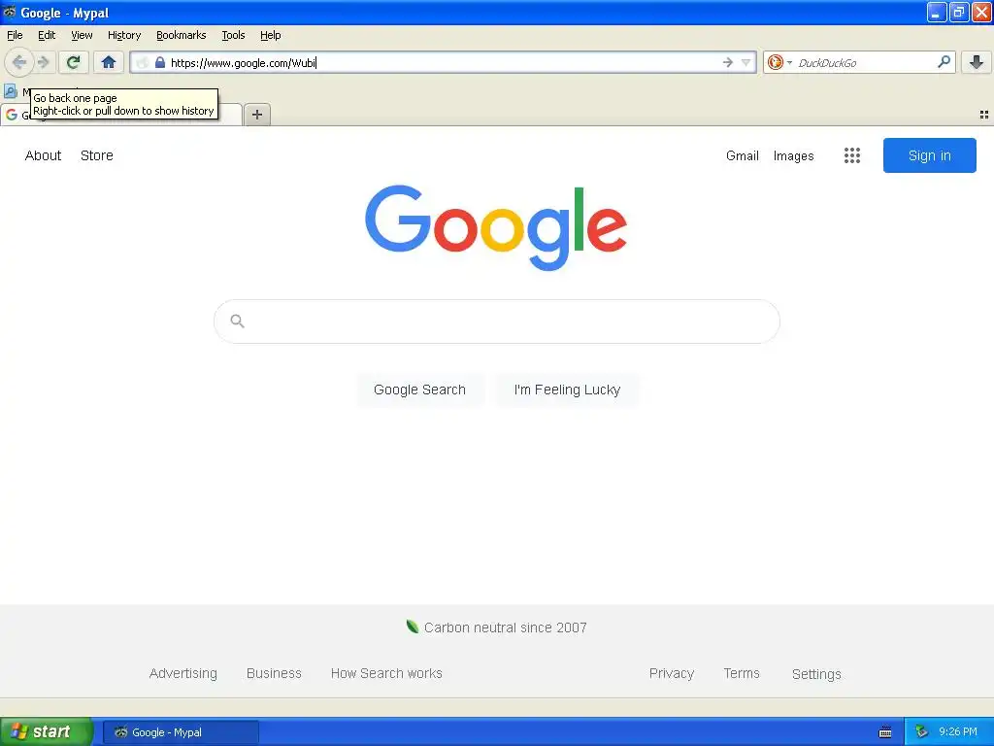Screen dimensions: 994x746
Task: Open a new tab with plus button
Action: [x=257, y=115]
